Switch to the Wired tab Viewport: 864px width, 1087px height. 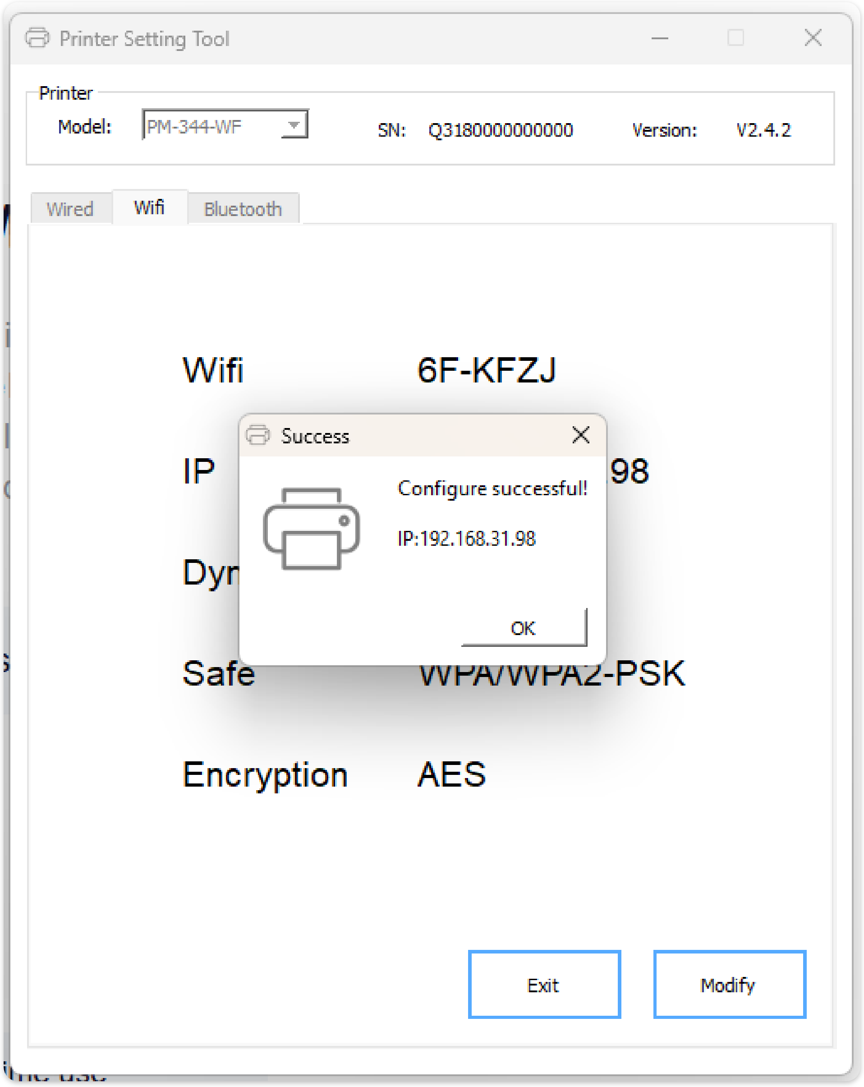pos(70,209)
